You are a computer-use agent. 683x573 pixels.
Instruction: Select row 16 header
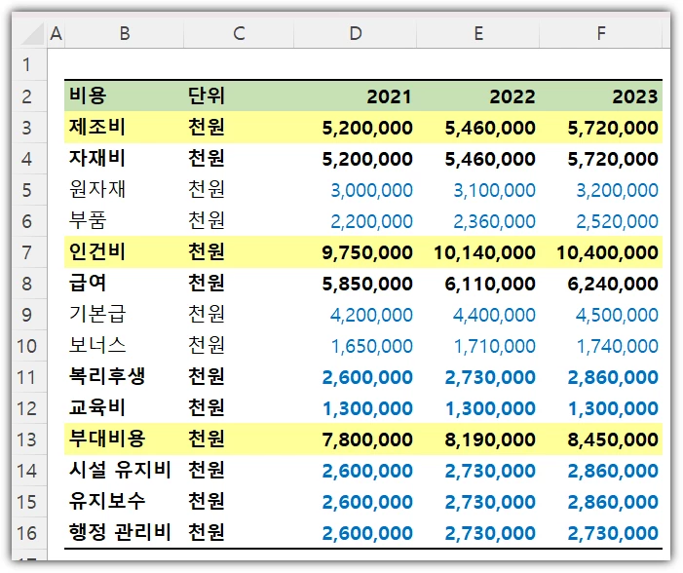point(29,533)
